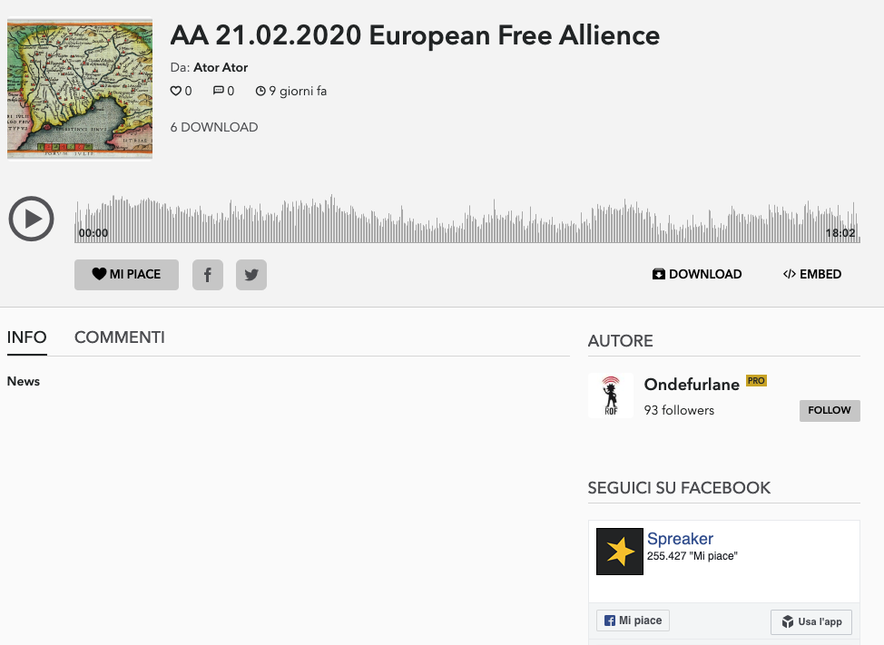Switch to the COMMENTI tab
The image size is (884, 645).
point(120,337)
